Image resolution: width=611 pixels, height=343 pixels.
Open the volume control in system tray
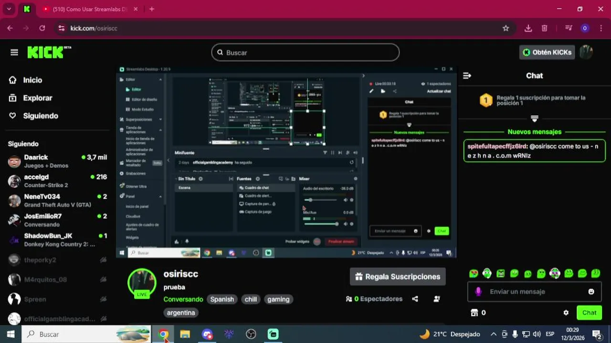537,334
